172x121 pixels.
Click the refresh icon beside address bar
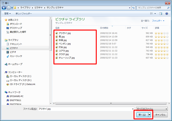[x=133, y=8]
